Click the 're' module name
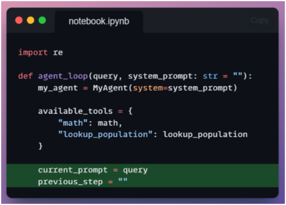The image size is (286, 205). [58, 53]
